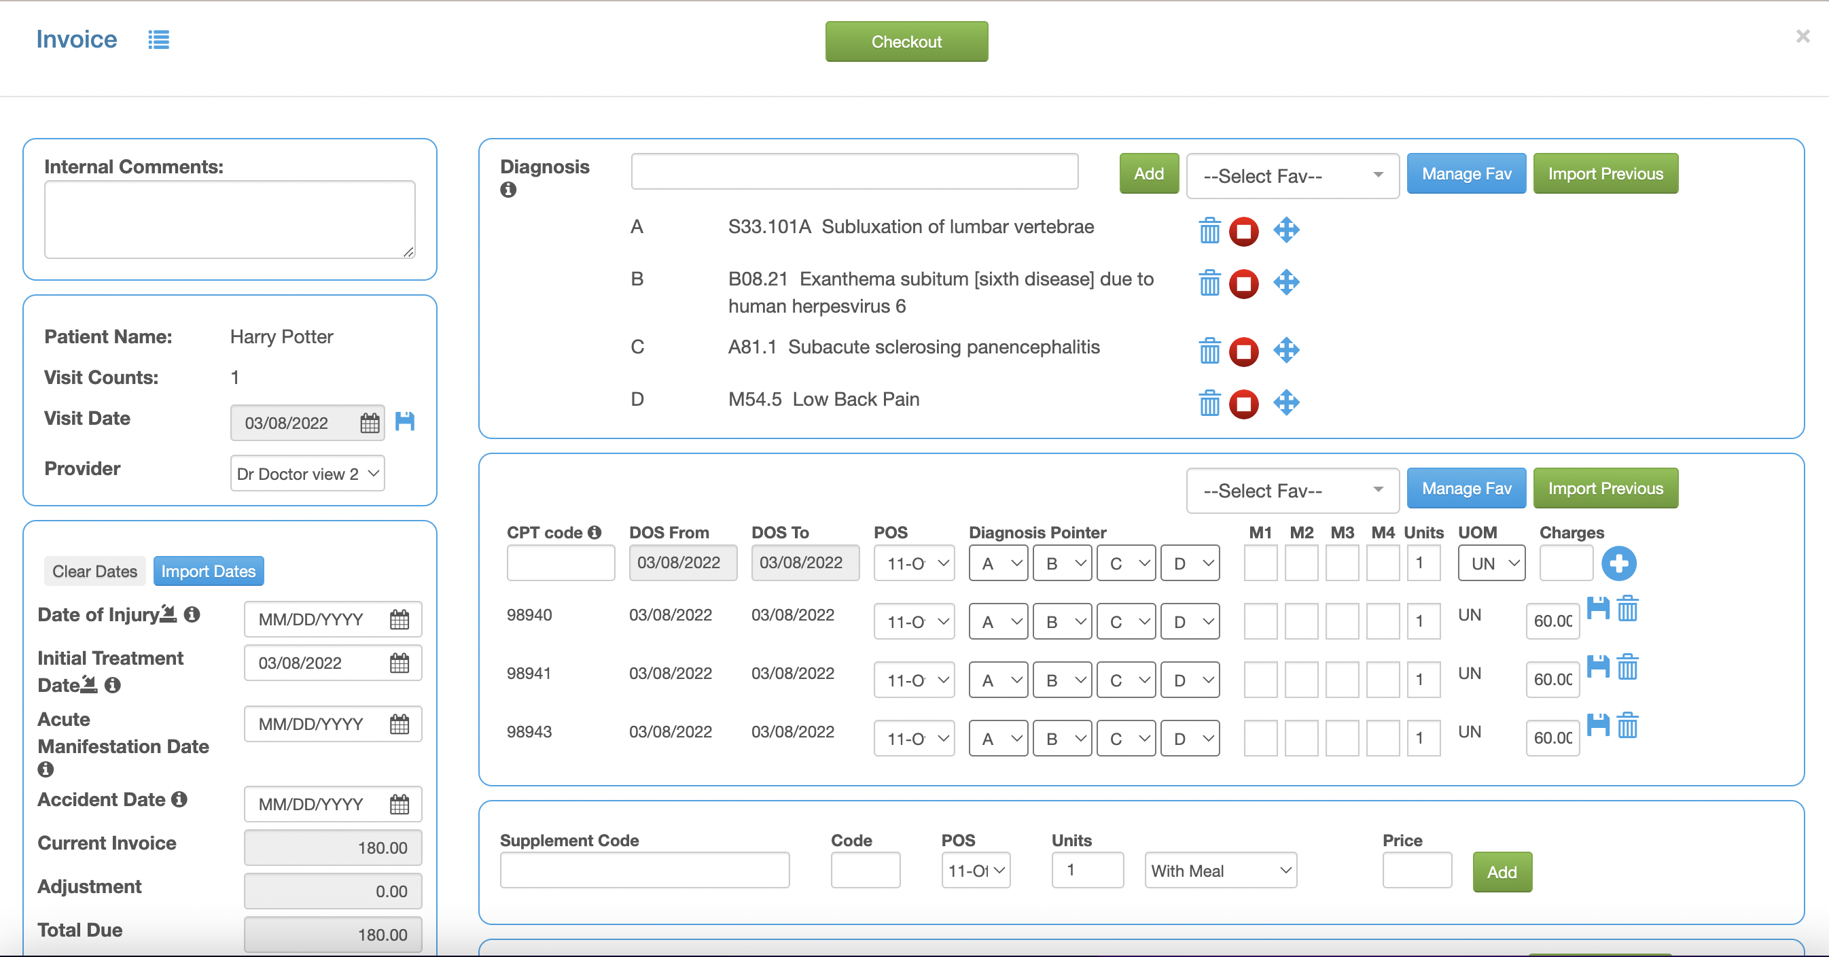Expand the Diagnosis Pointer A dropdown for 98941

tap(997, 679)
